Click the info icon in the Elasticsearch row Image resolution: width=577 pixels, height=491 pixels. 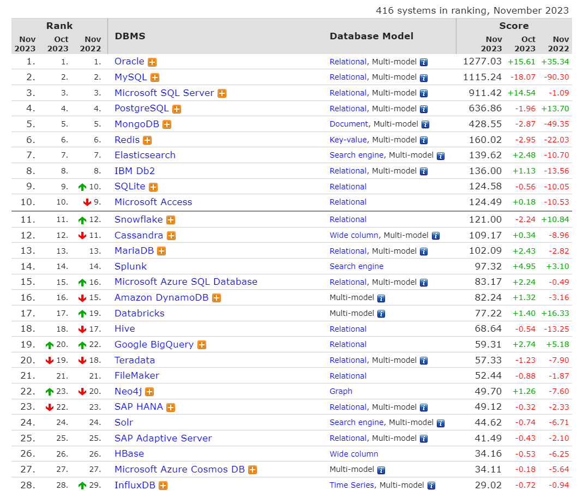point(441,155)
